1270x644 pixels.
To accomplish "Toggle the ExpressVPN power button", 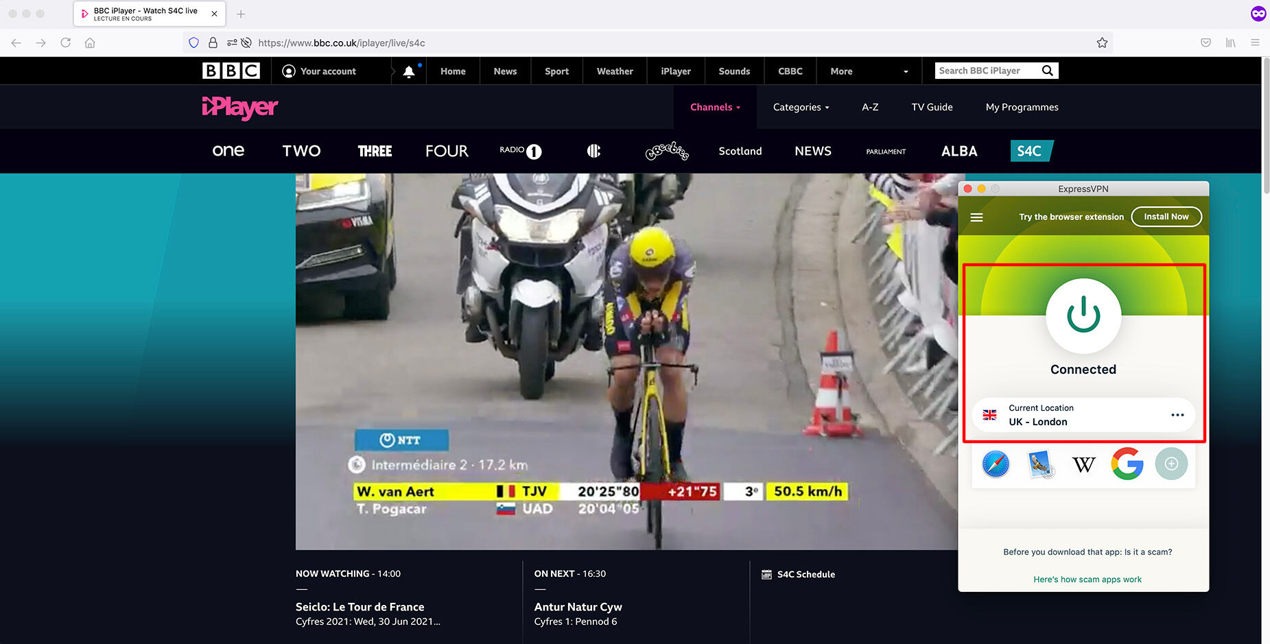I will 1083,316.
